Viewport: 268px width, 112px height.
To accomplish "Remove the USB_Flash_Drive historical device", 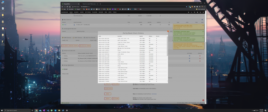I will point(200,56).
